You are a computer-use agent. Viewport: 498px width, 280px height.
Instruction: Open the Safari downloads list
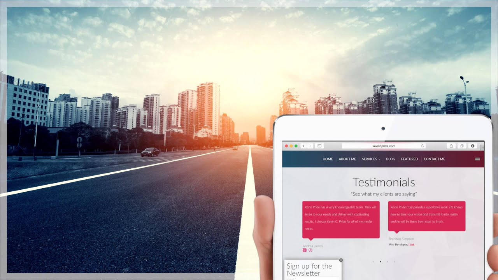473,146
